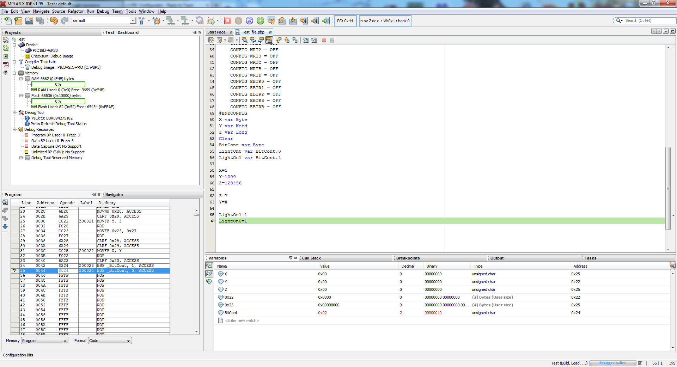This screenshot has width=677, height=367.
Task: Click the Undo arrow in toolbar
Action: (54, 21)
